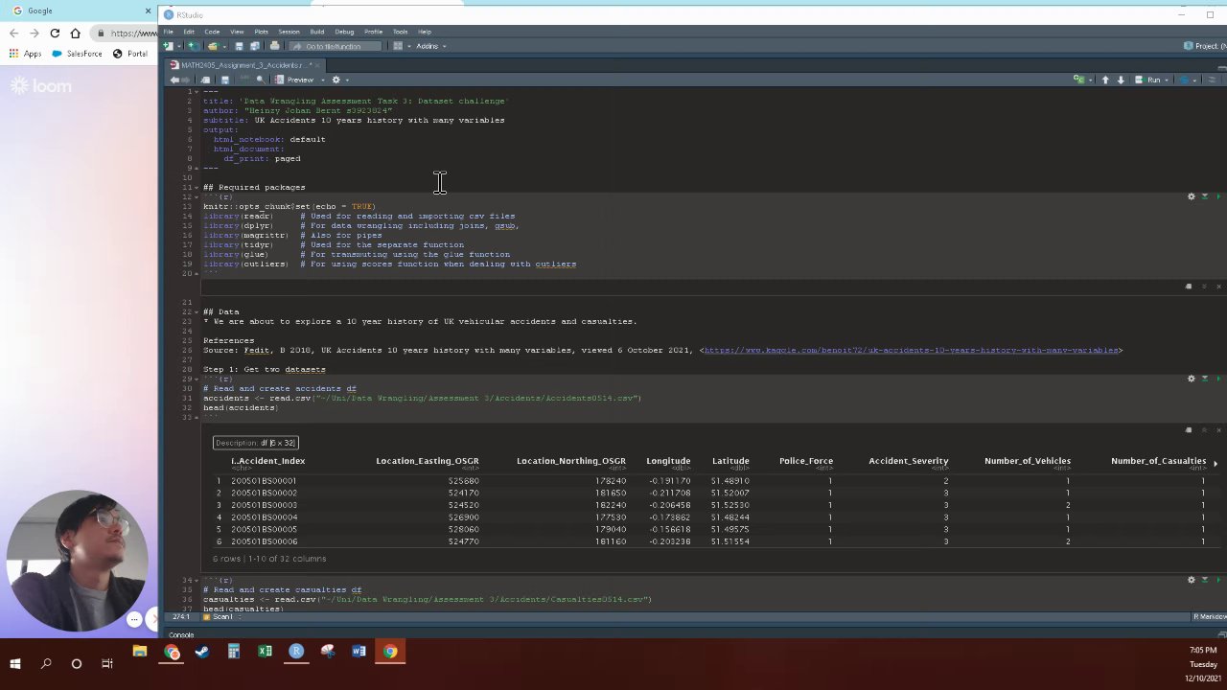Create a new file in RStudio
The width and height of the screenshot is (1227, 690).
tap(169, 46)
